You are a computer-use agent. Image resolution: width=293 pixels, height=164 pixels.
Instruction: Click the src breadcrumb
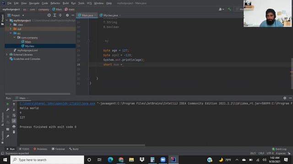click(25, 9)
